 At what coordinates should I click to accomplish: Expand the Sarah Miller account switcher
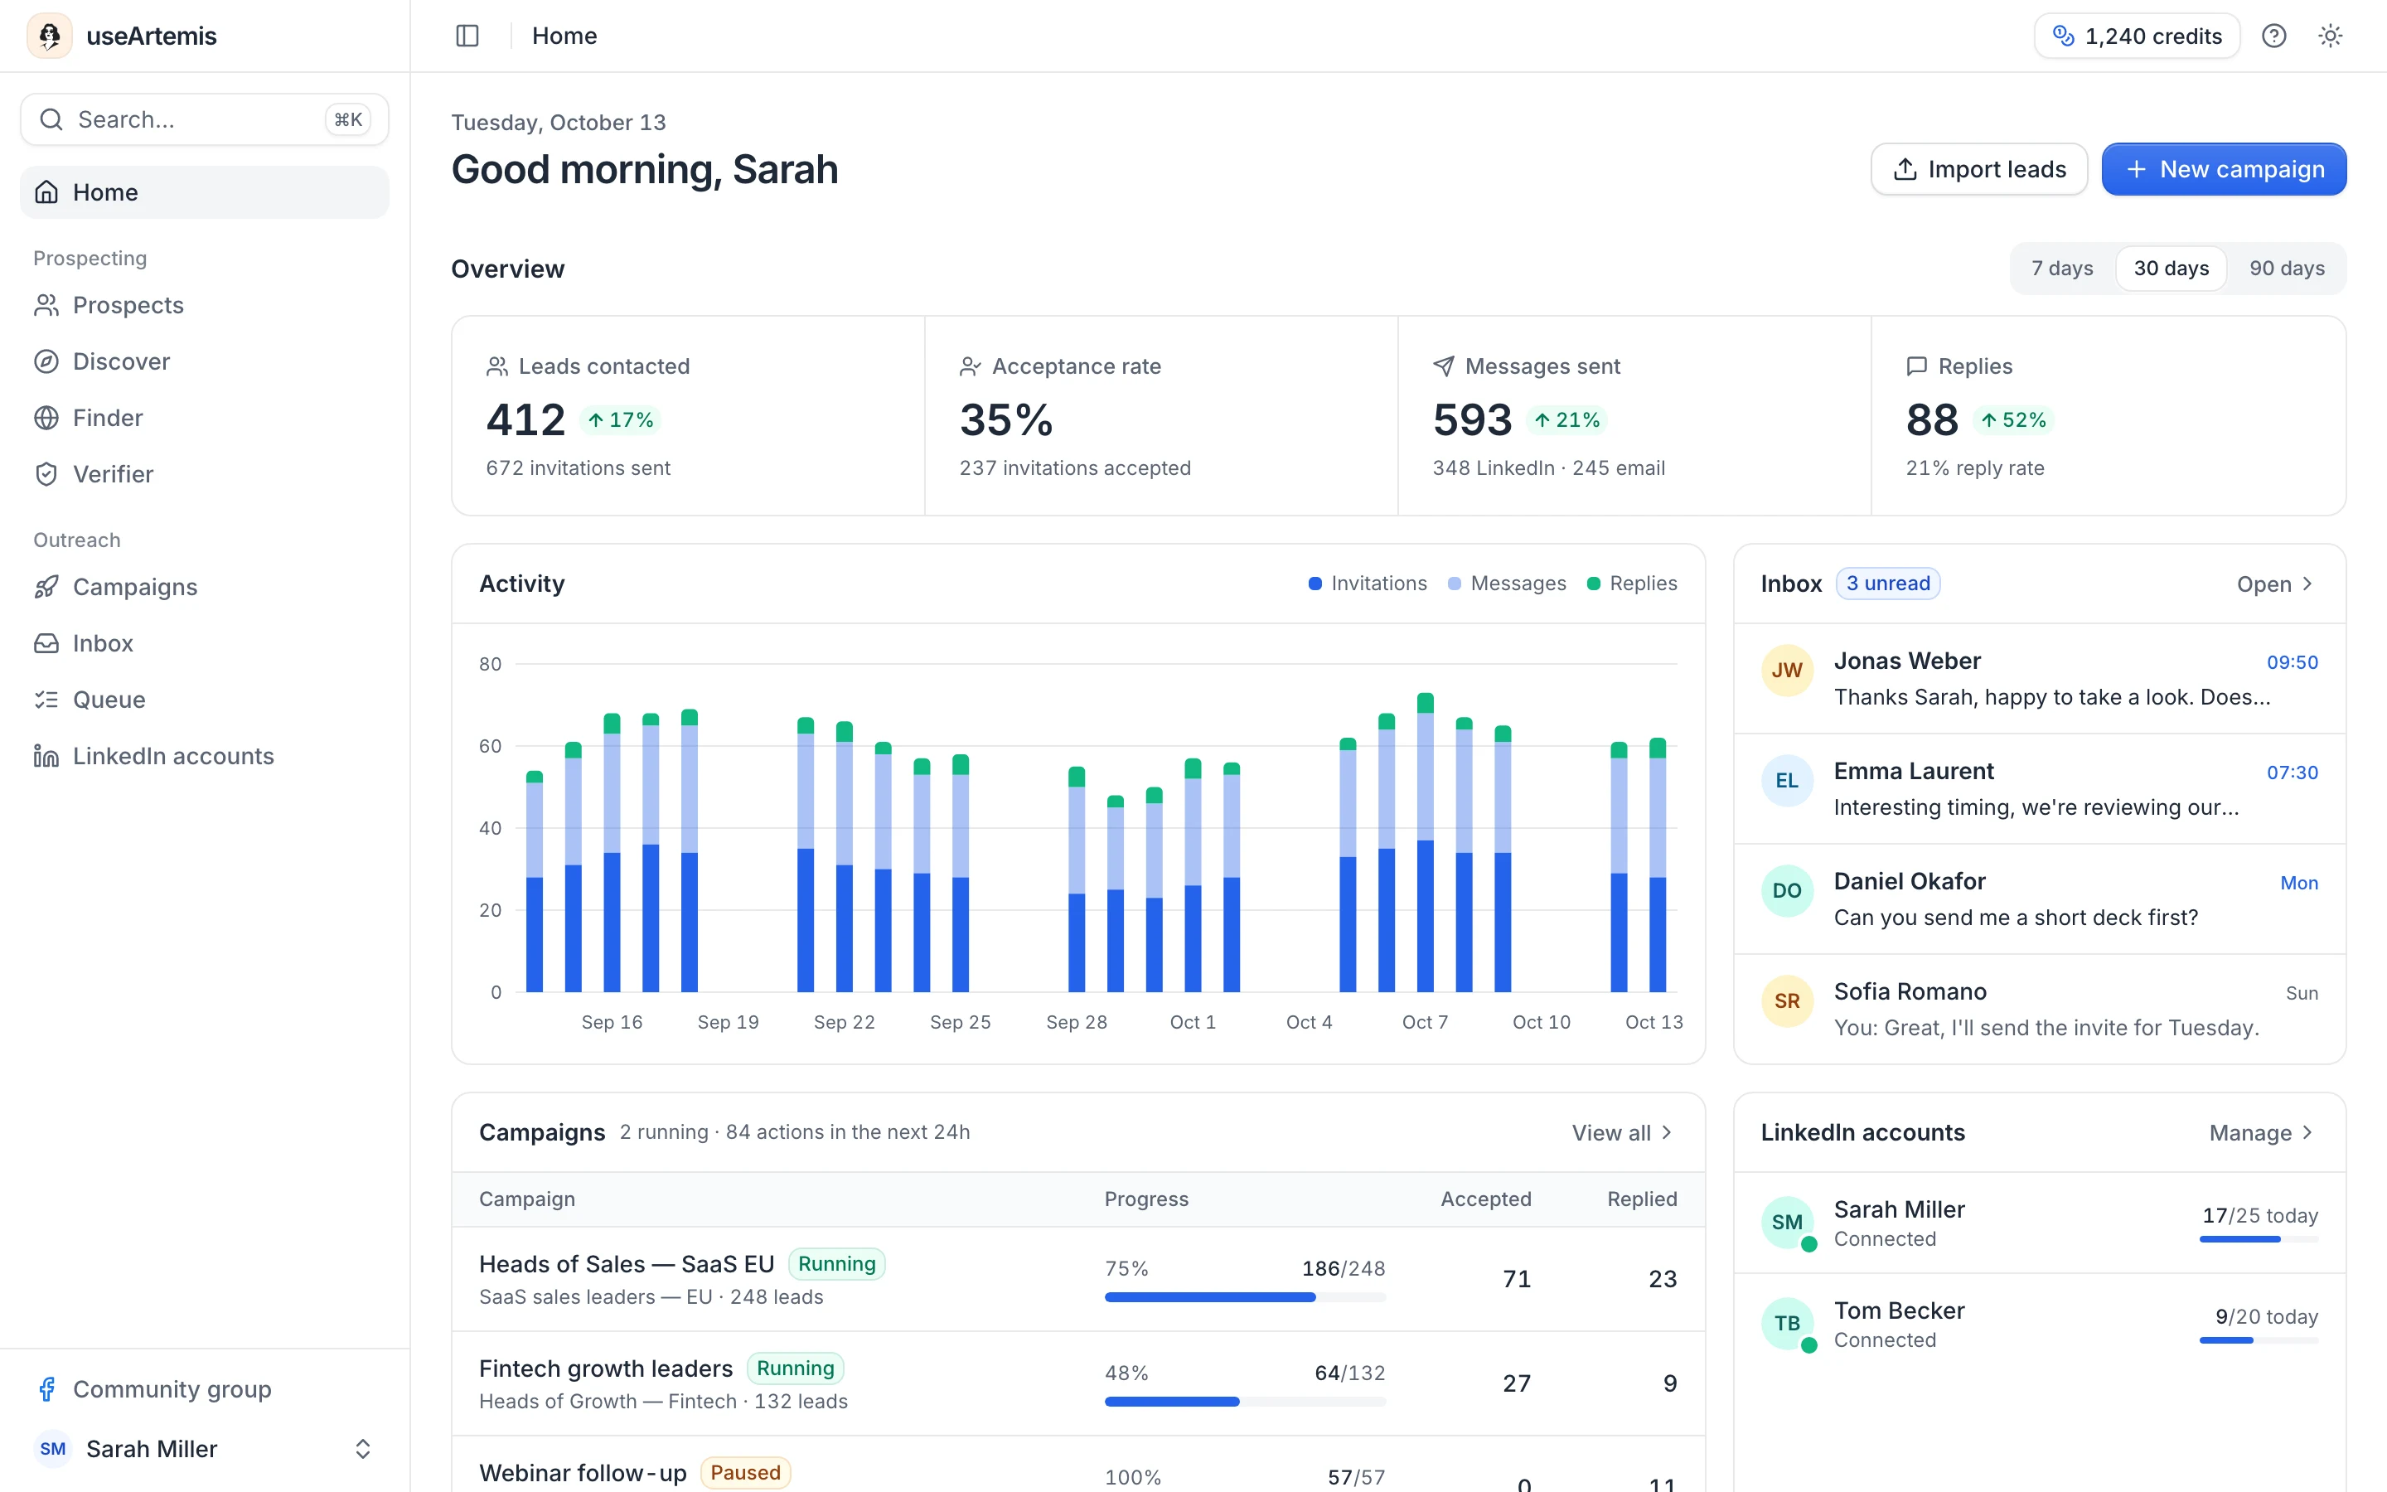[204, 1449]
